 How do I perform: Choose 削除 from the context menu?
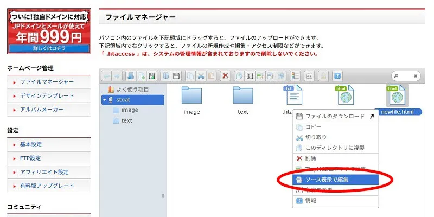click(335, 158)
